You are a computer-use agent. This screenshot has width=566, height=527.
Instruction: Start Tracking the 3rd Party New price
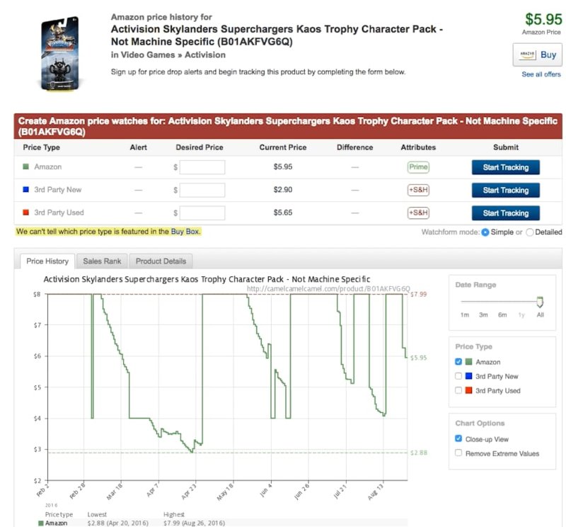tap(505, 190)
